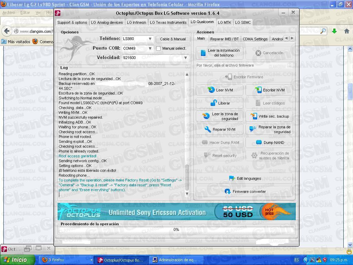Click the operation progress bar
Image resolution: width=353 pixels, height=265 pixels.
coord(176,229)
